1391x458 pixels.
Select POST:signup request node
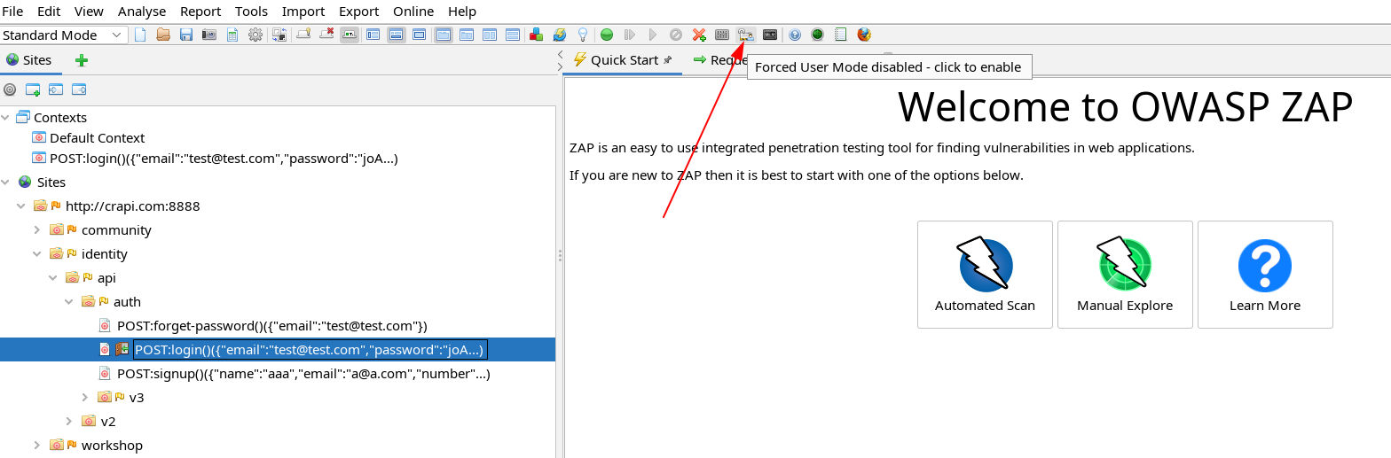pyautogui.click(x=303, y=374)
